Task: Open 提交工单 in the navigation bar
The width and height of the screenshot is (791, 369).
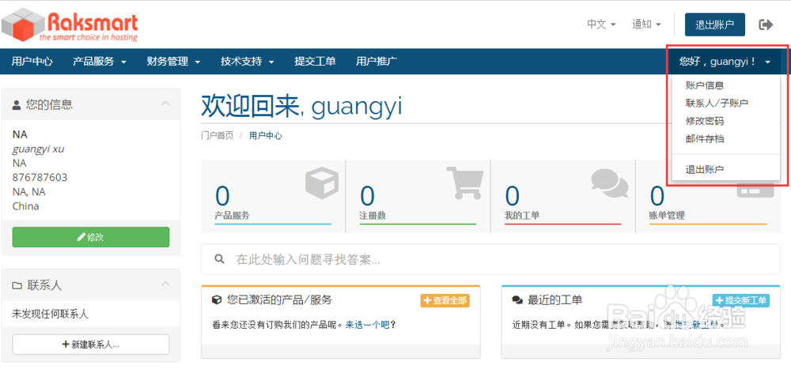Action: click(x=315, y=62)
